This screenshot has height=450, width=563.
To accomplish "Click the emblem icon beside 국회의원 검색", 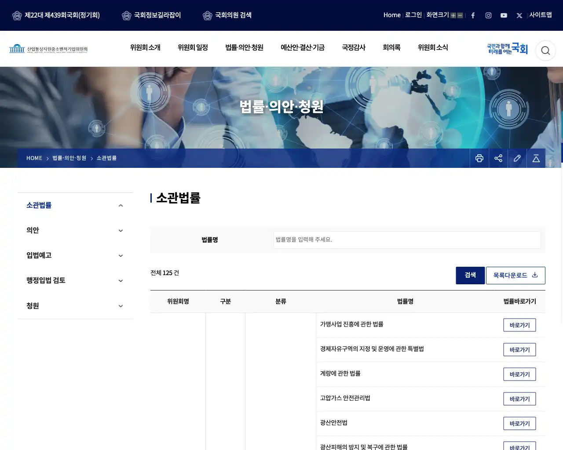I will tap(208, 15).
